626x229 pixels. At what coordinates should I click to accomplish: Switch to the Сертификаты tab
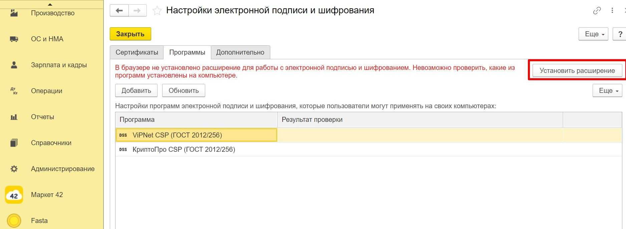pyautogui.click(x=137, y=52)
